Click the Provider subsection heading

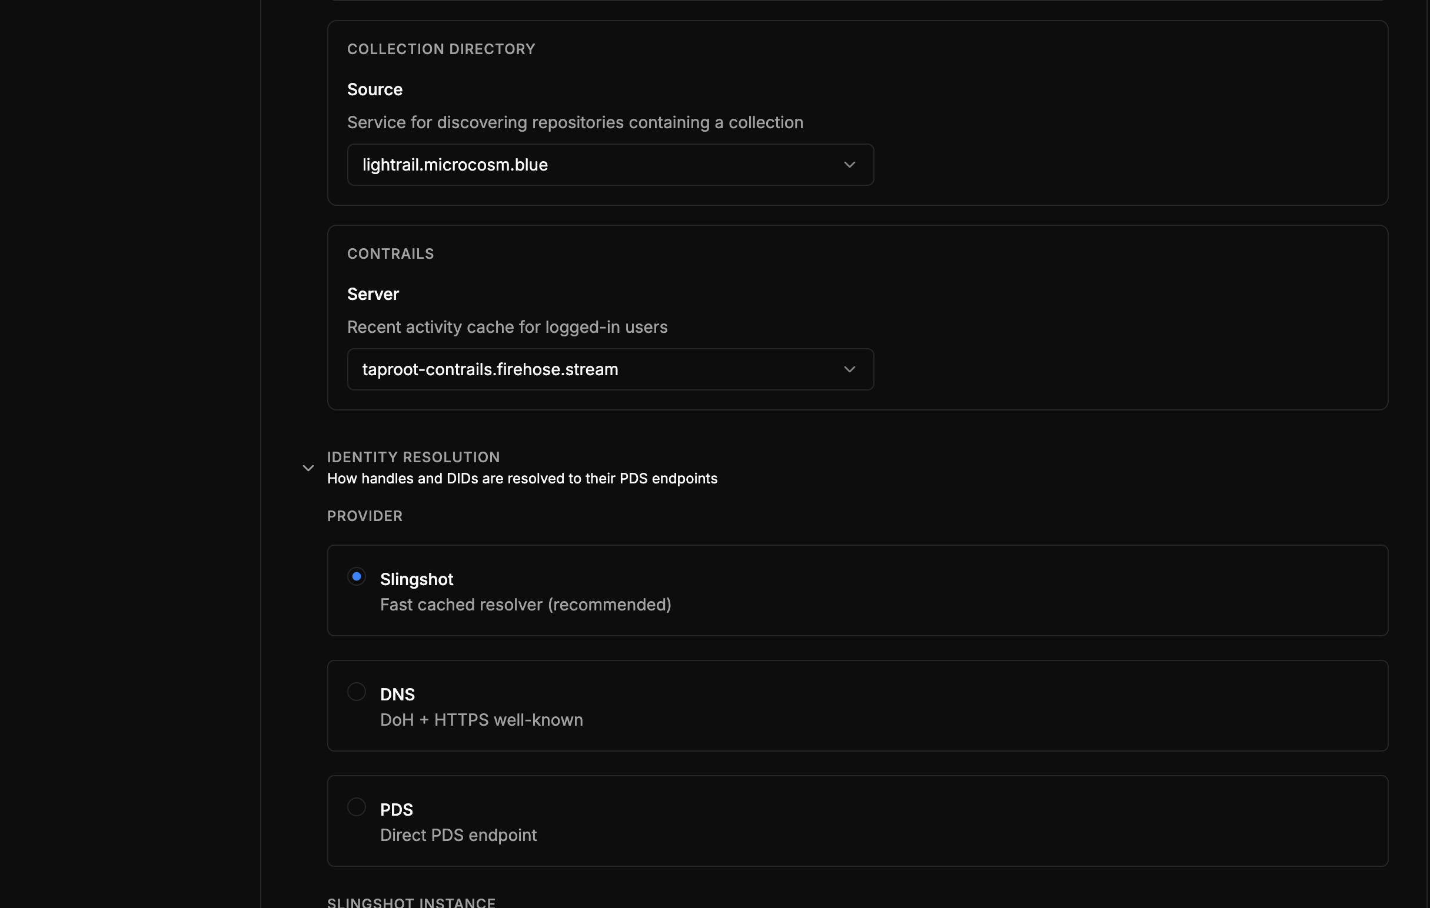coord(365,516)
